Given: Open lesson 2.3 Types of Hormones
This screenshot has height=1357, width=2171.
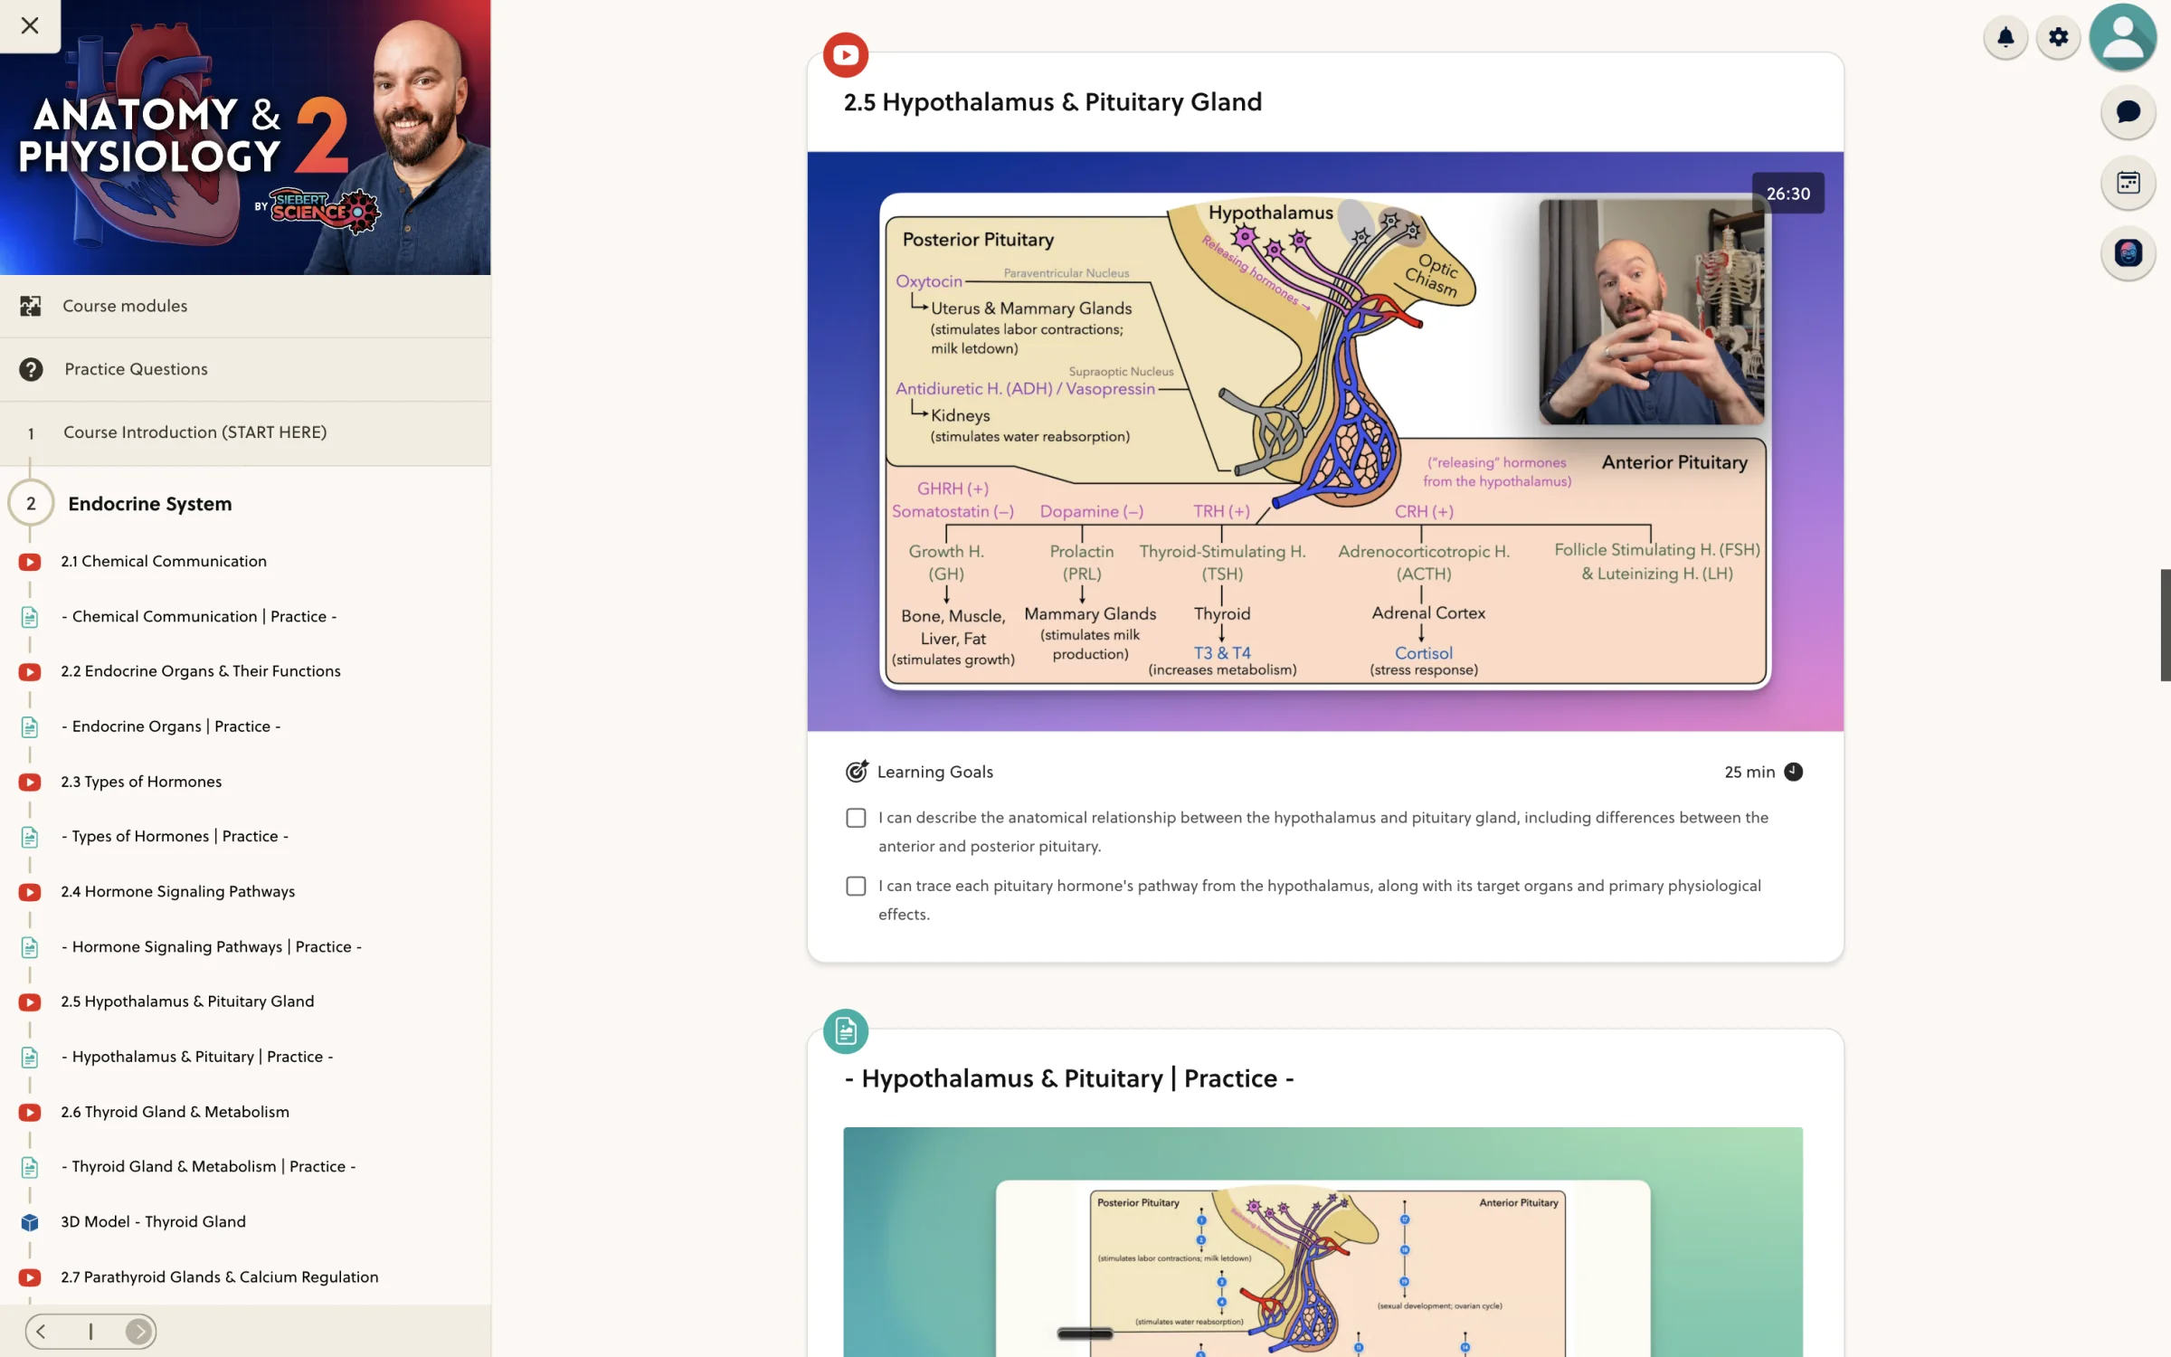Looking at the screenshot, I should (141, 782).
